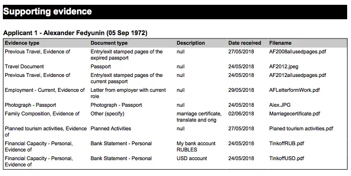Open the Alex.JPG photograph file
The height and width of the screenshot is (176, 351).
click(280, 105)
